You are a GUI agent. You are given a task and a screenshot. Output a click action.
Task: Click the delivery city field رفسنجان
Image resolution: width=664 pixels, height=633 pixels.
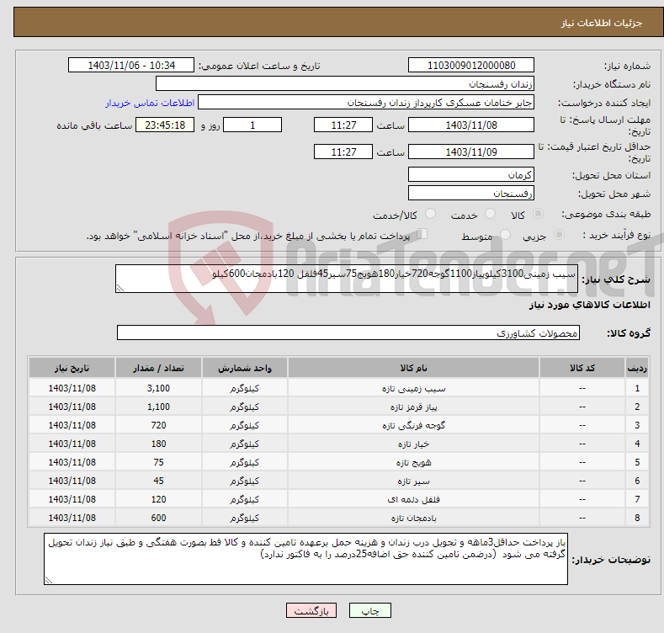coord(471,193)
